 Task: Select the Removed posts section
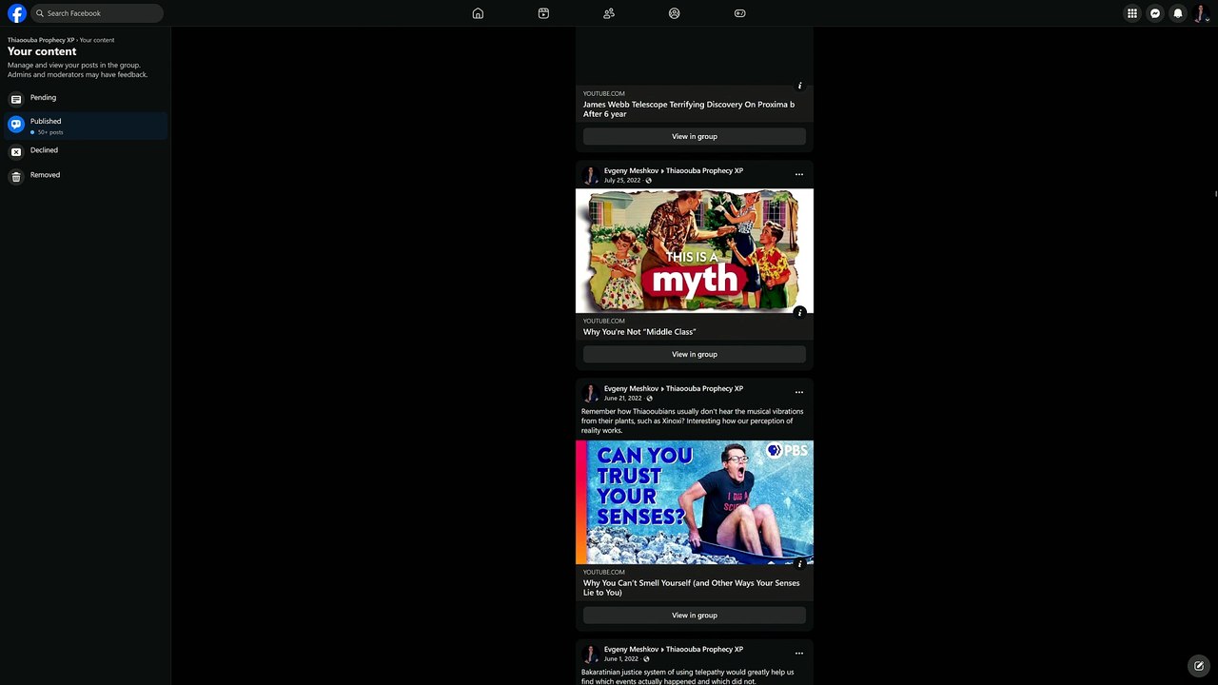pyautogui.click(x=86, y=175)
